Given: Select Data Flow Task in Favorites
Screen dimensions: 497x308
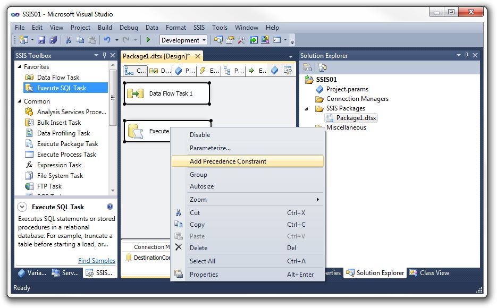Looking at the screenshot, I should point(58,77).
